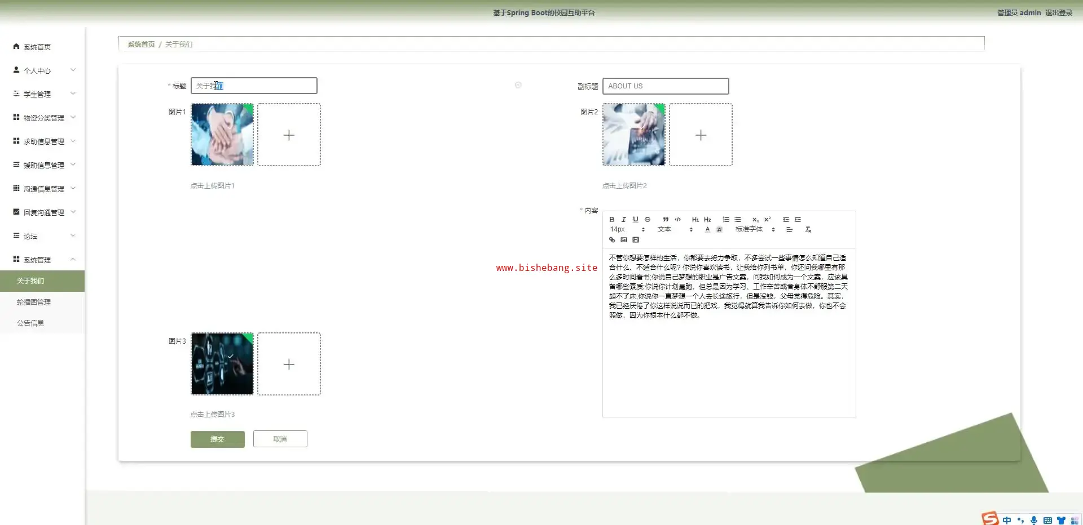Open the text color picker
The image size is (1083, 525).
[x=707, y=230]
